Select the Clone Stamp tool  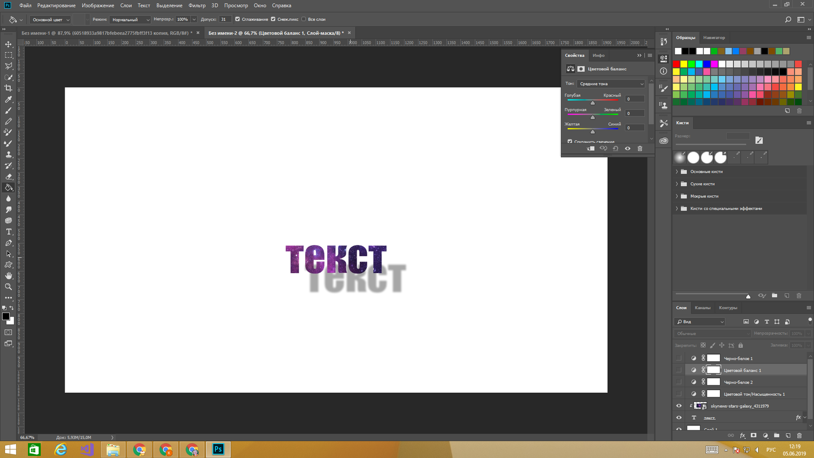(x=8, y=154)
